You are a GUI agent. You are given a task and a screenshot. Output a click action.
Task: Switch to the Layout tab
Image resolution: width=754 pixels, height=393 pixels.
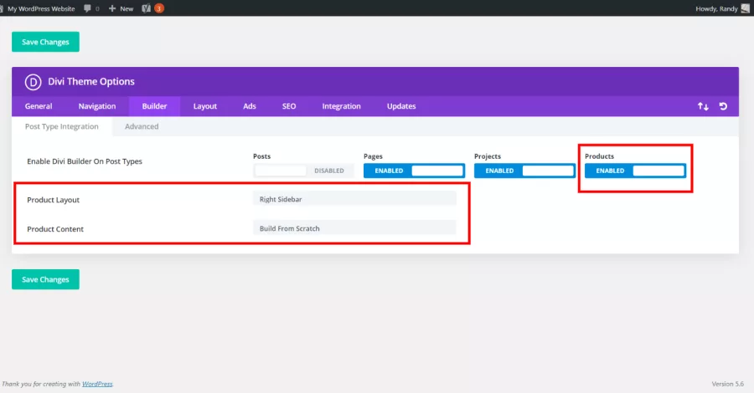point(205,106)
